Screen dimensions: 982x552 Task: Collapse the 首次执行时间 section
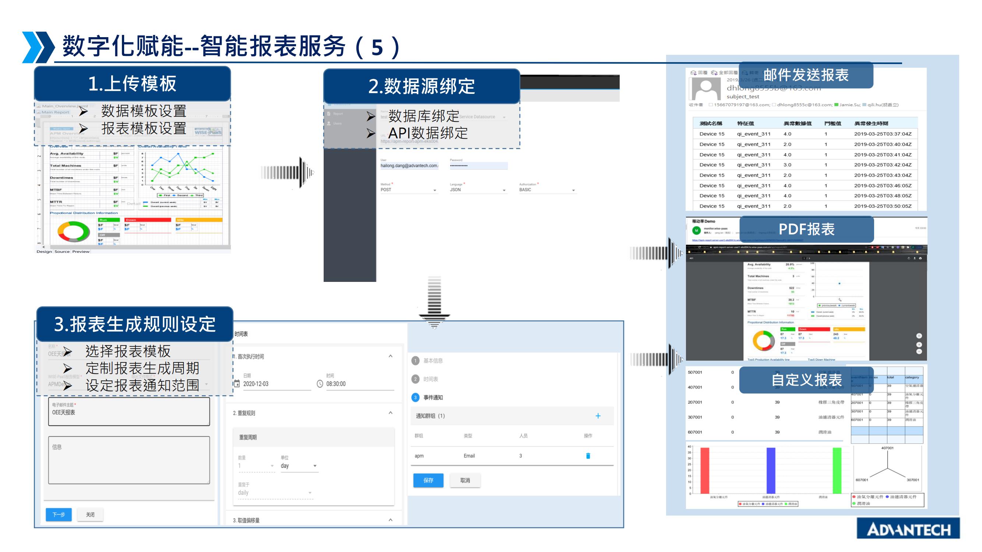point(390,356)
